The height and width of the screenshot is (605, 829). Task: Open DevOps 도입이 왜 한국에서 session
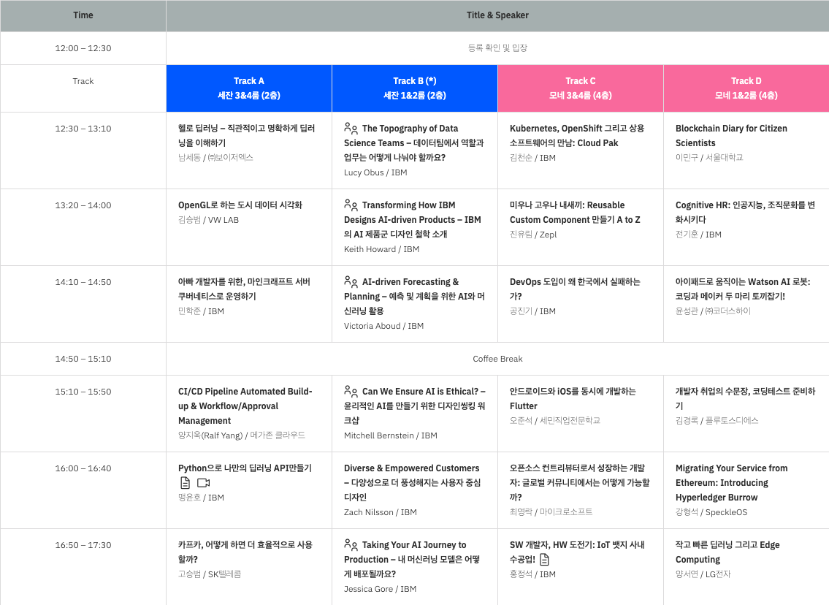[575, 289]
